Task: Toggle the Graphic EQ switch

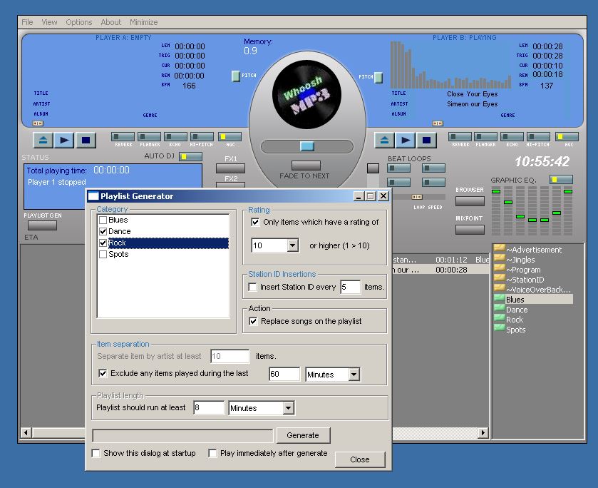Action: point(561,180)
